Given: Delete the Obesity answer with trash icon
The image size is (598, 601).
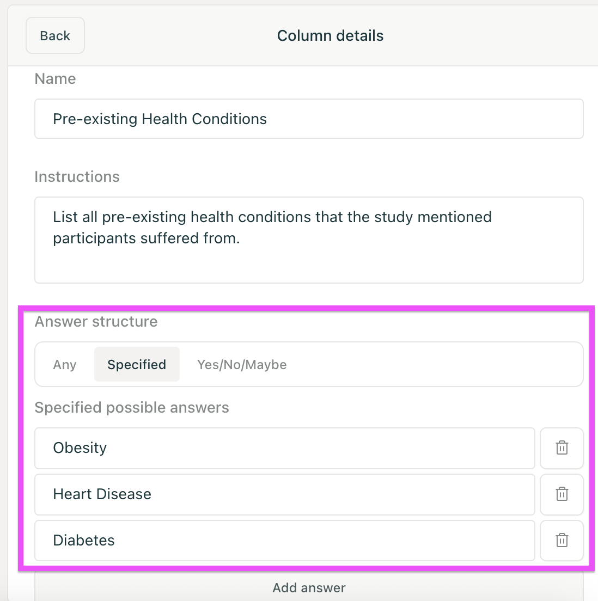Looking at the screenshot, I should tap(562, 448).
